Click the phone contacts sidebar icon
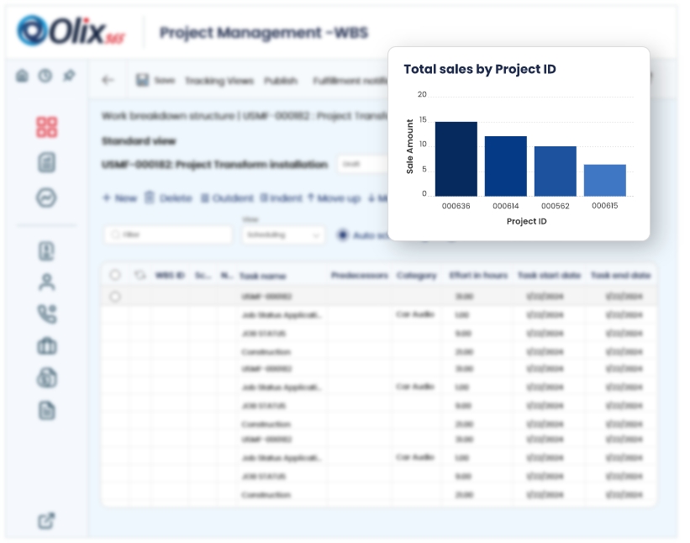 point(46,314)
